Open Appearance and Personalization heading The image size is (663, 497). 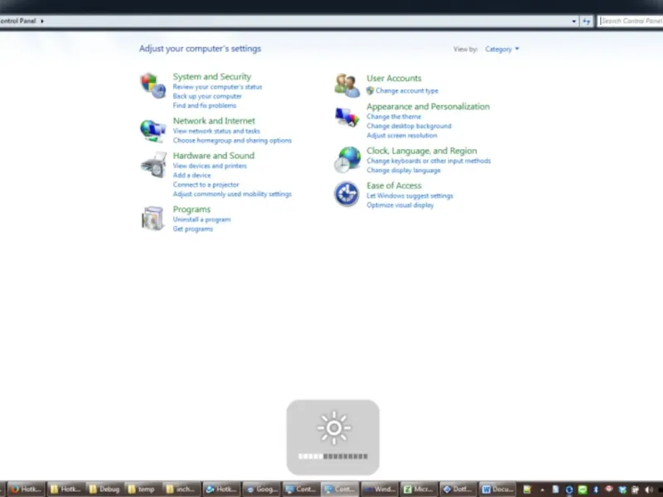click(428, 107)
